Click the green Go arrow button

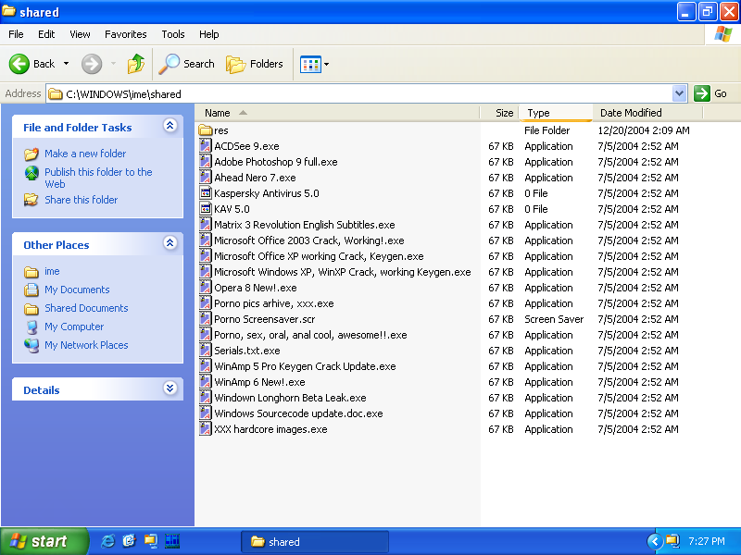click(702, 93)
